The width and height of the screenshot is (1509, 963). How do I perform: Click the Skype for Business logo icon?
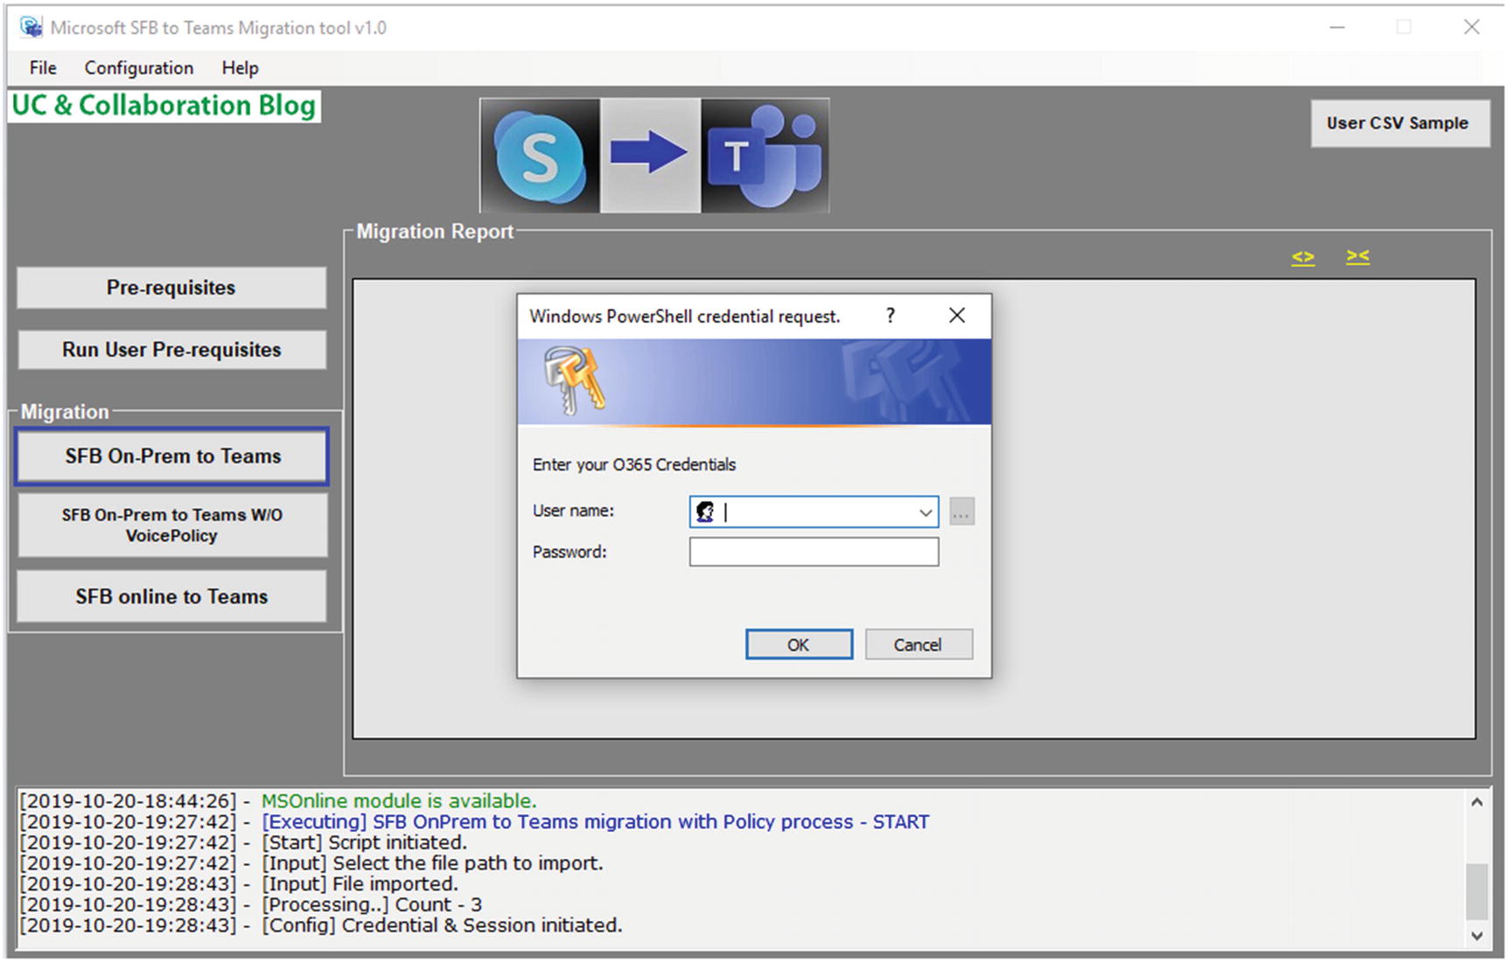click(x=540, y=156)
